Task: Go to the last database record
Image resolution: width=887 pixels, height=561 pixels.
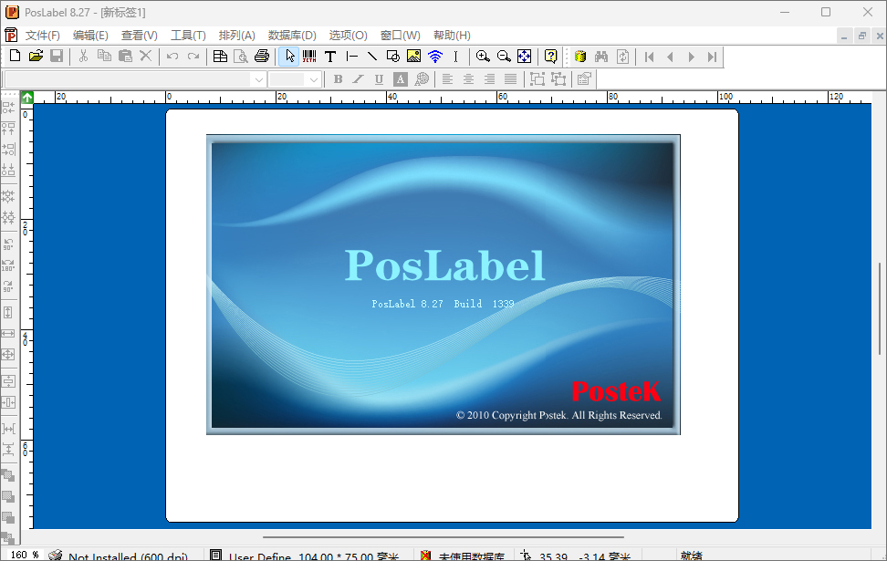Action: coord(712,57)
